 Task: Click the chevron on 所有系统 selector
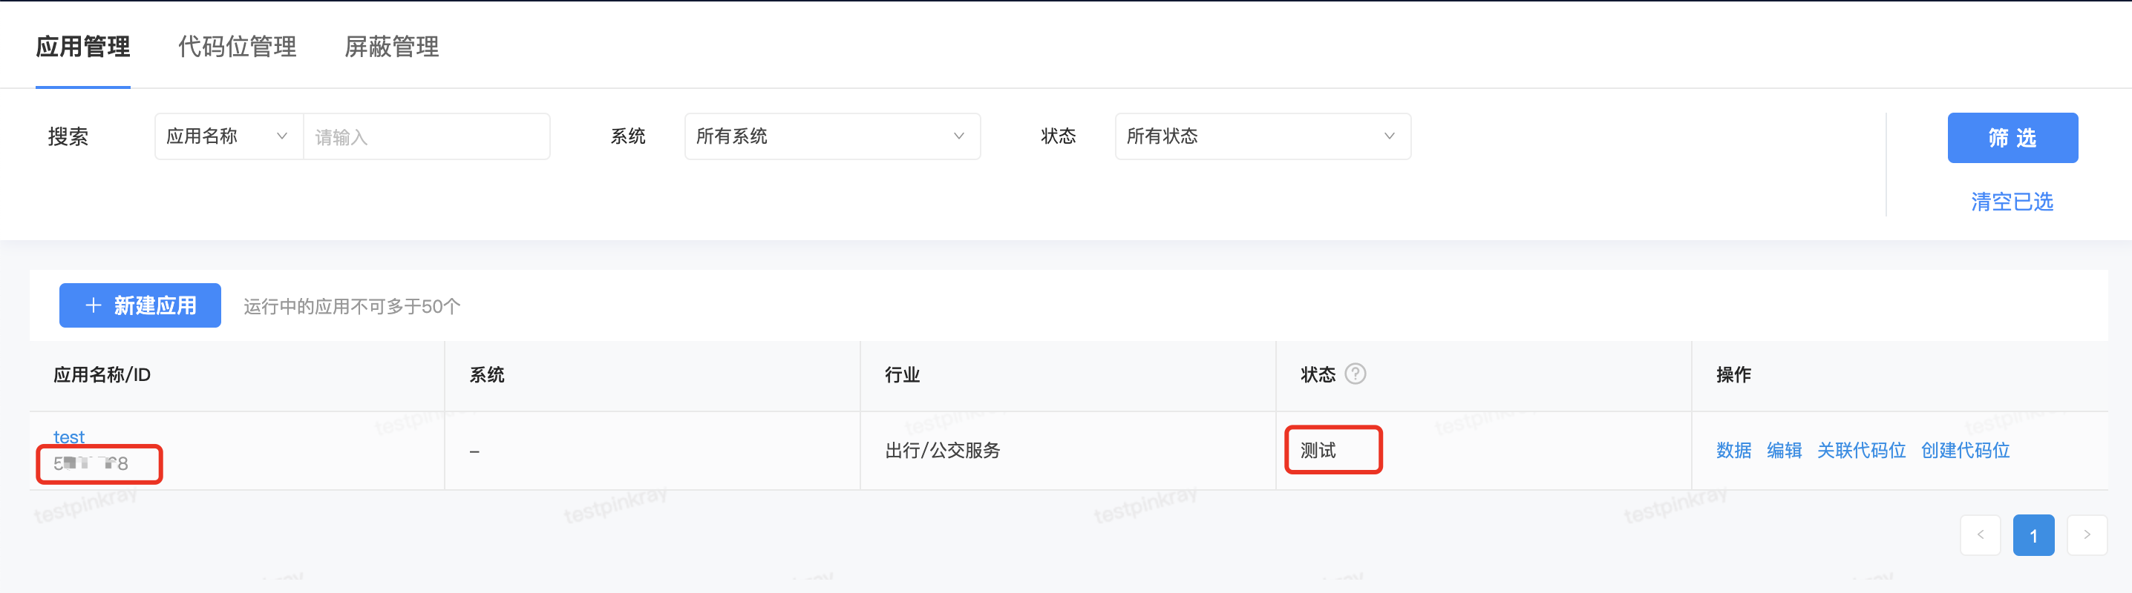pyautogui.click(x=958, y=136)
